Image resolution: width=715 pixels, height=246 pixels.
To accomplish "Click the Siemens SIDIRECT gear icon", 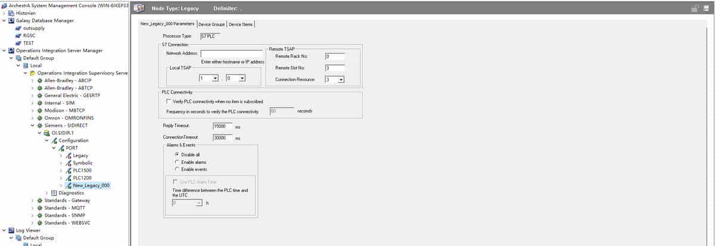I will tap(40, 125).
